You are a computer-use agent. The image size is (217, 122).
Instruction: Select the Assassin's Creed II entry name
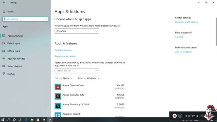click(72, 114)
